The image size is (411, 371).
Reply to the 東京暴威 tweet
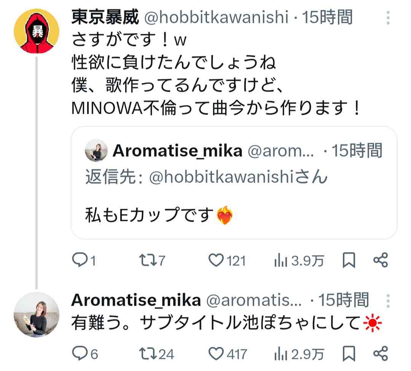82,261
